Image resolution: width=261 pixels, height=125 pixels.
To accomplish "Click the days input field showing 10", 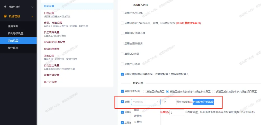I will (x=169, y=102).
